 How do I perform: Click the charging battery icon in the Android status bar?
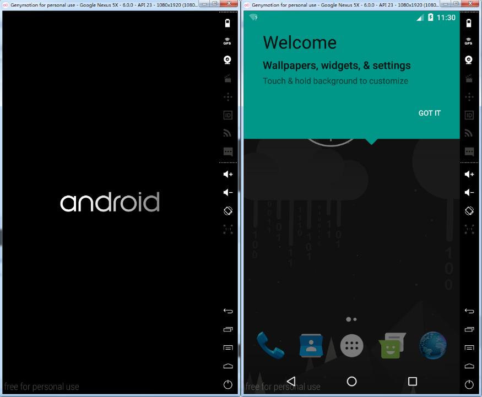point(430,17)
